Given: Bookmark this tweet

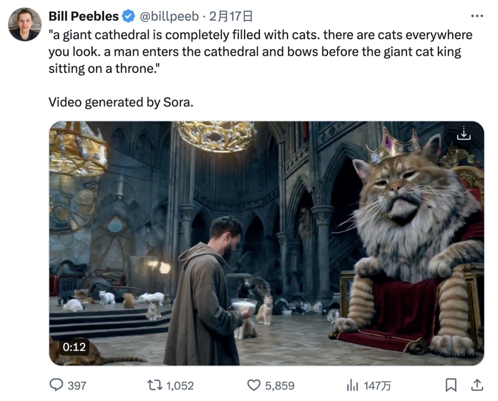Looking at the screenshot, I should [x=451, y=385].
